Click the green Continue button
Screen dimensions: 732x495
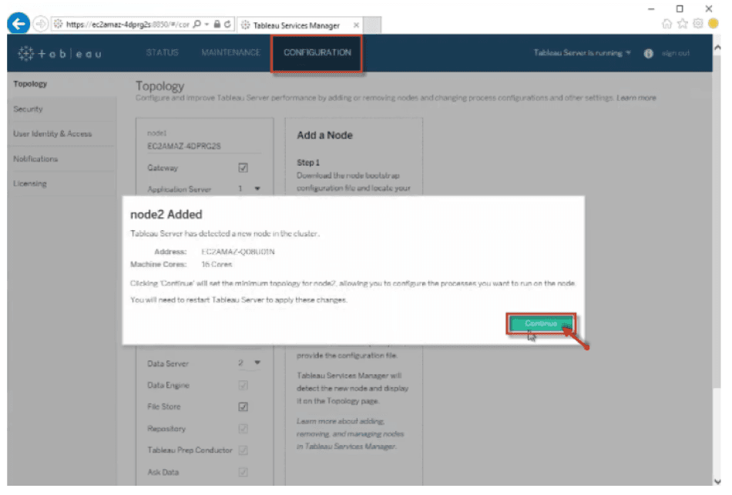(540, 324)
